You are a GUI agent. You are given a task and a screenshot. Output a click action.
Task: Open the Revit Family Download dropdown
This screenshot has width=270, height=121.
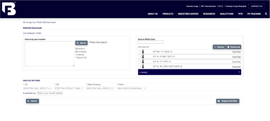(x=132, y=88)
